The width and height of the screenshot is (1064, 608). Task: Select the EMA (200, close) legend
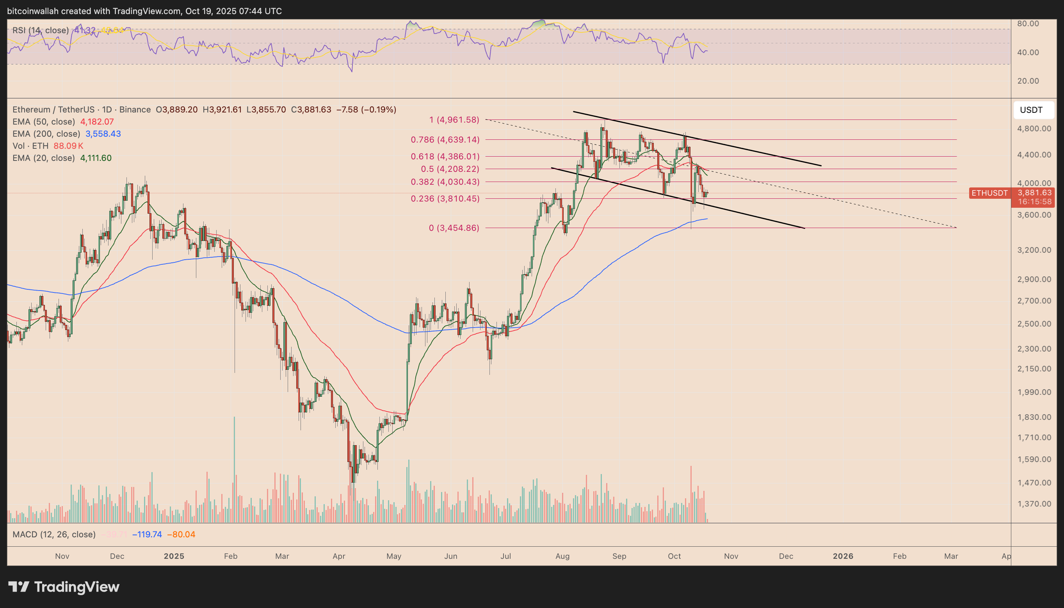46,134
